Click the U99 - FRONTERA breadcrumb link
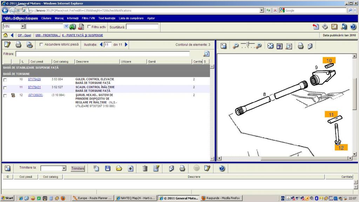The height and width of the screenshot is (202, 359). 48,35
